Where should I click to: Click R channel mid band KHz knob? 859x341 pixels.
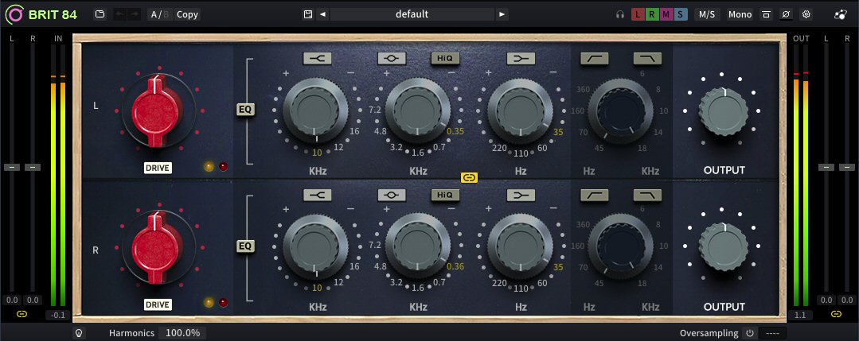(417, 246)
